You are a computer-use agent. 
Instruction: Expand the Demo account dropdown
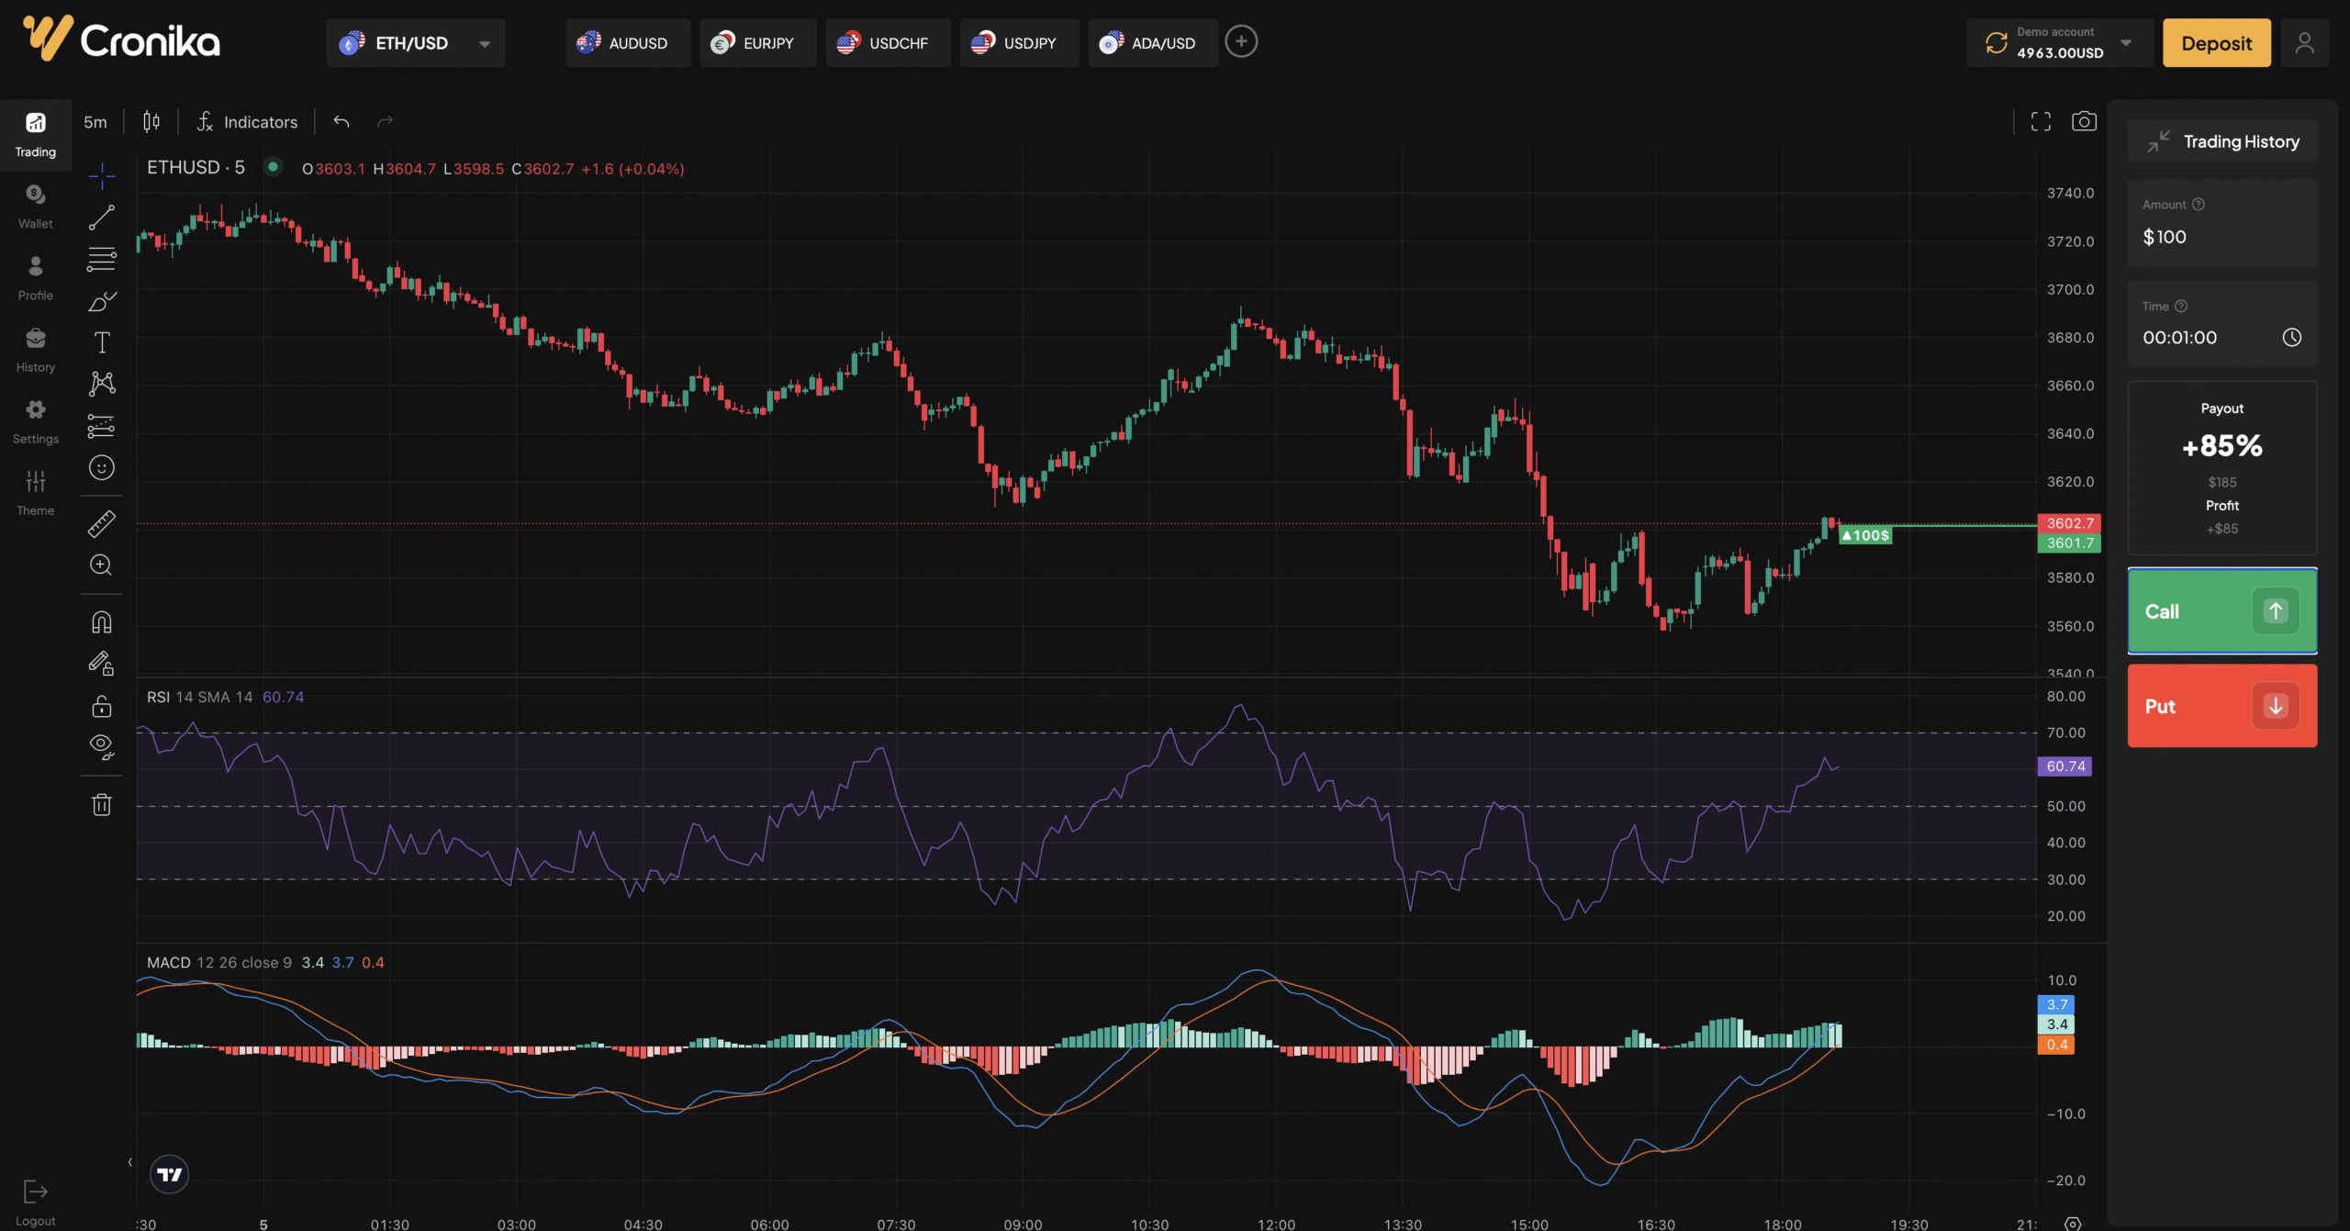2126,43
